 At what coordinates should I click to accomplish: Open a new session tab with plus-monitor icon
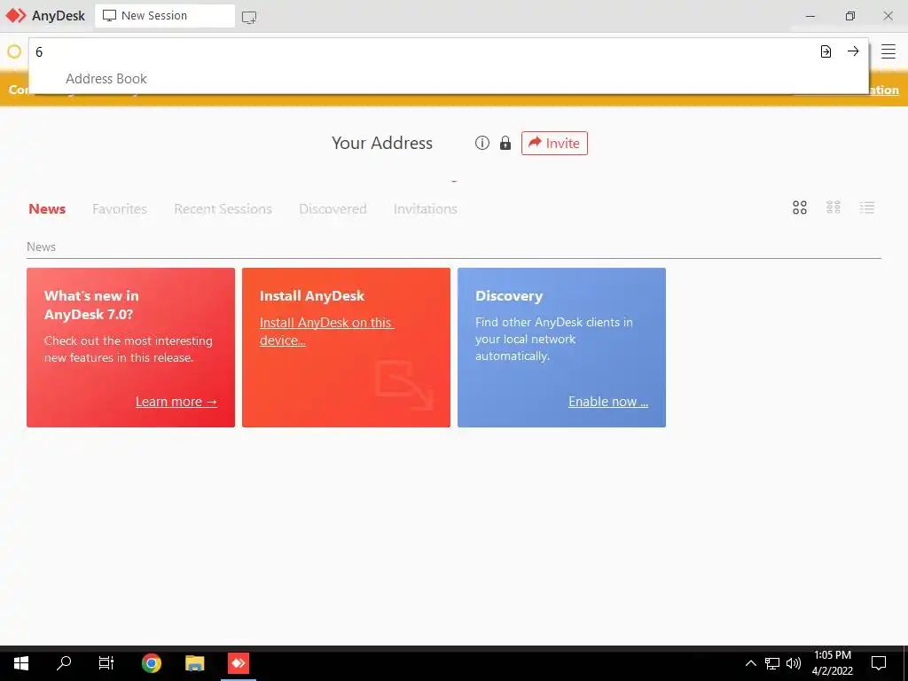(x=249, y=17)
